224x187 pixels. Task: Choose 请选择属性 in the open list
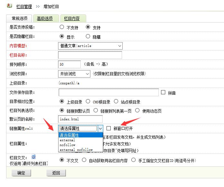81,135
